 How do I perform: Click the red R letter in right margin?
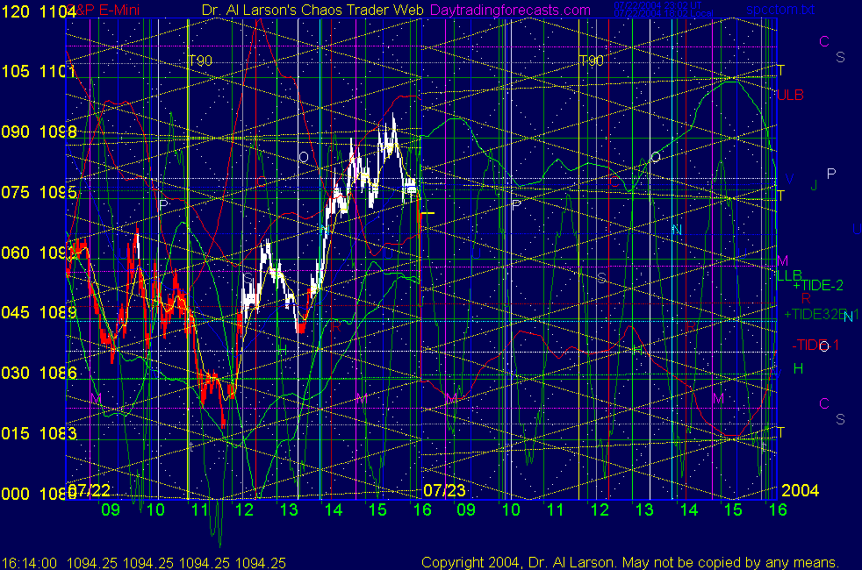(805, 299)
